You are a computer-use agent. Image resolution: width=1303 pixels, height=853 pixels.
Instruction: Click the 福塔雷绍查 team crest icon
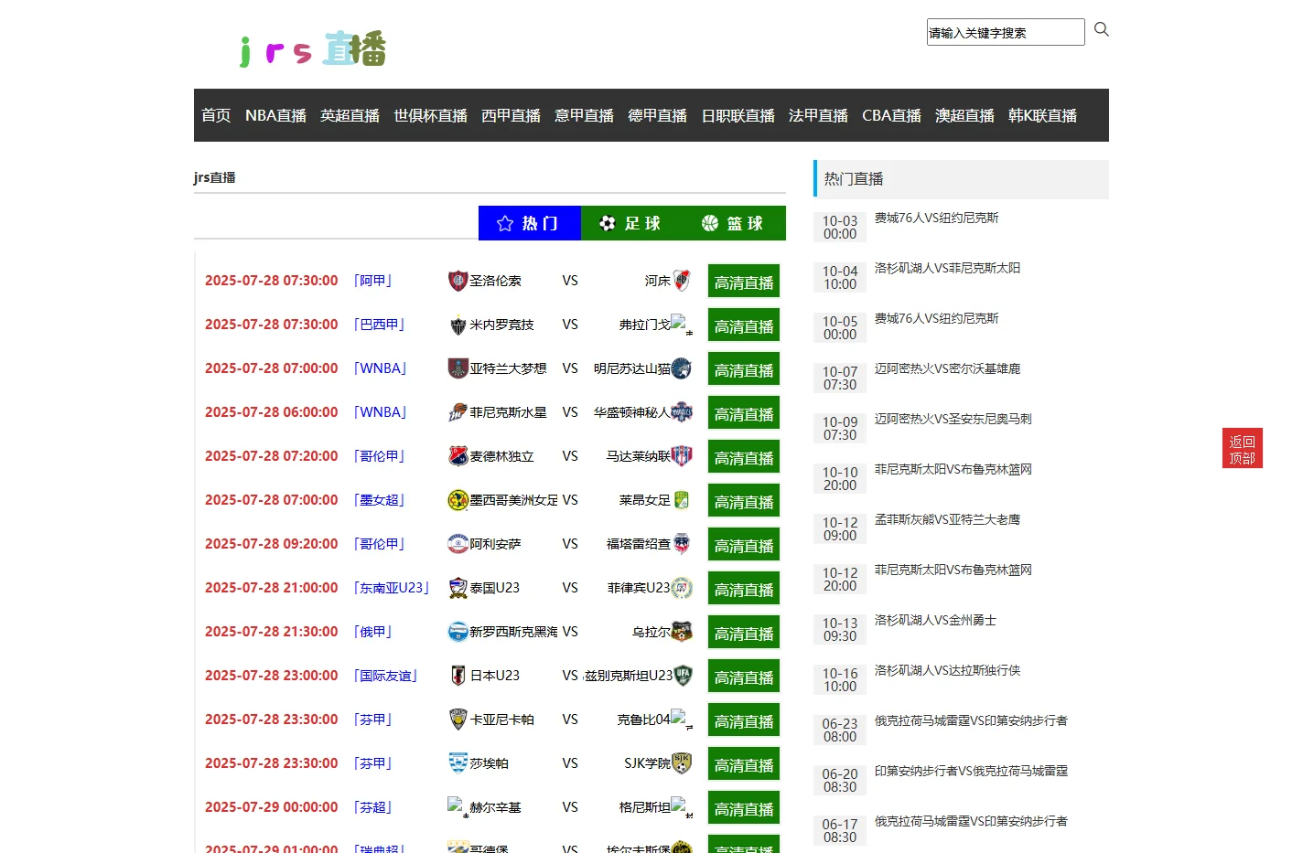point(682,544)
